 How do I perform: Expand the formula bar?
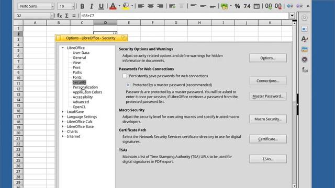click(292, 16)
